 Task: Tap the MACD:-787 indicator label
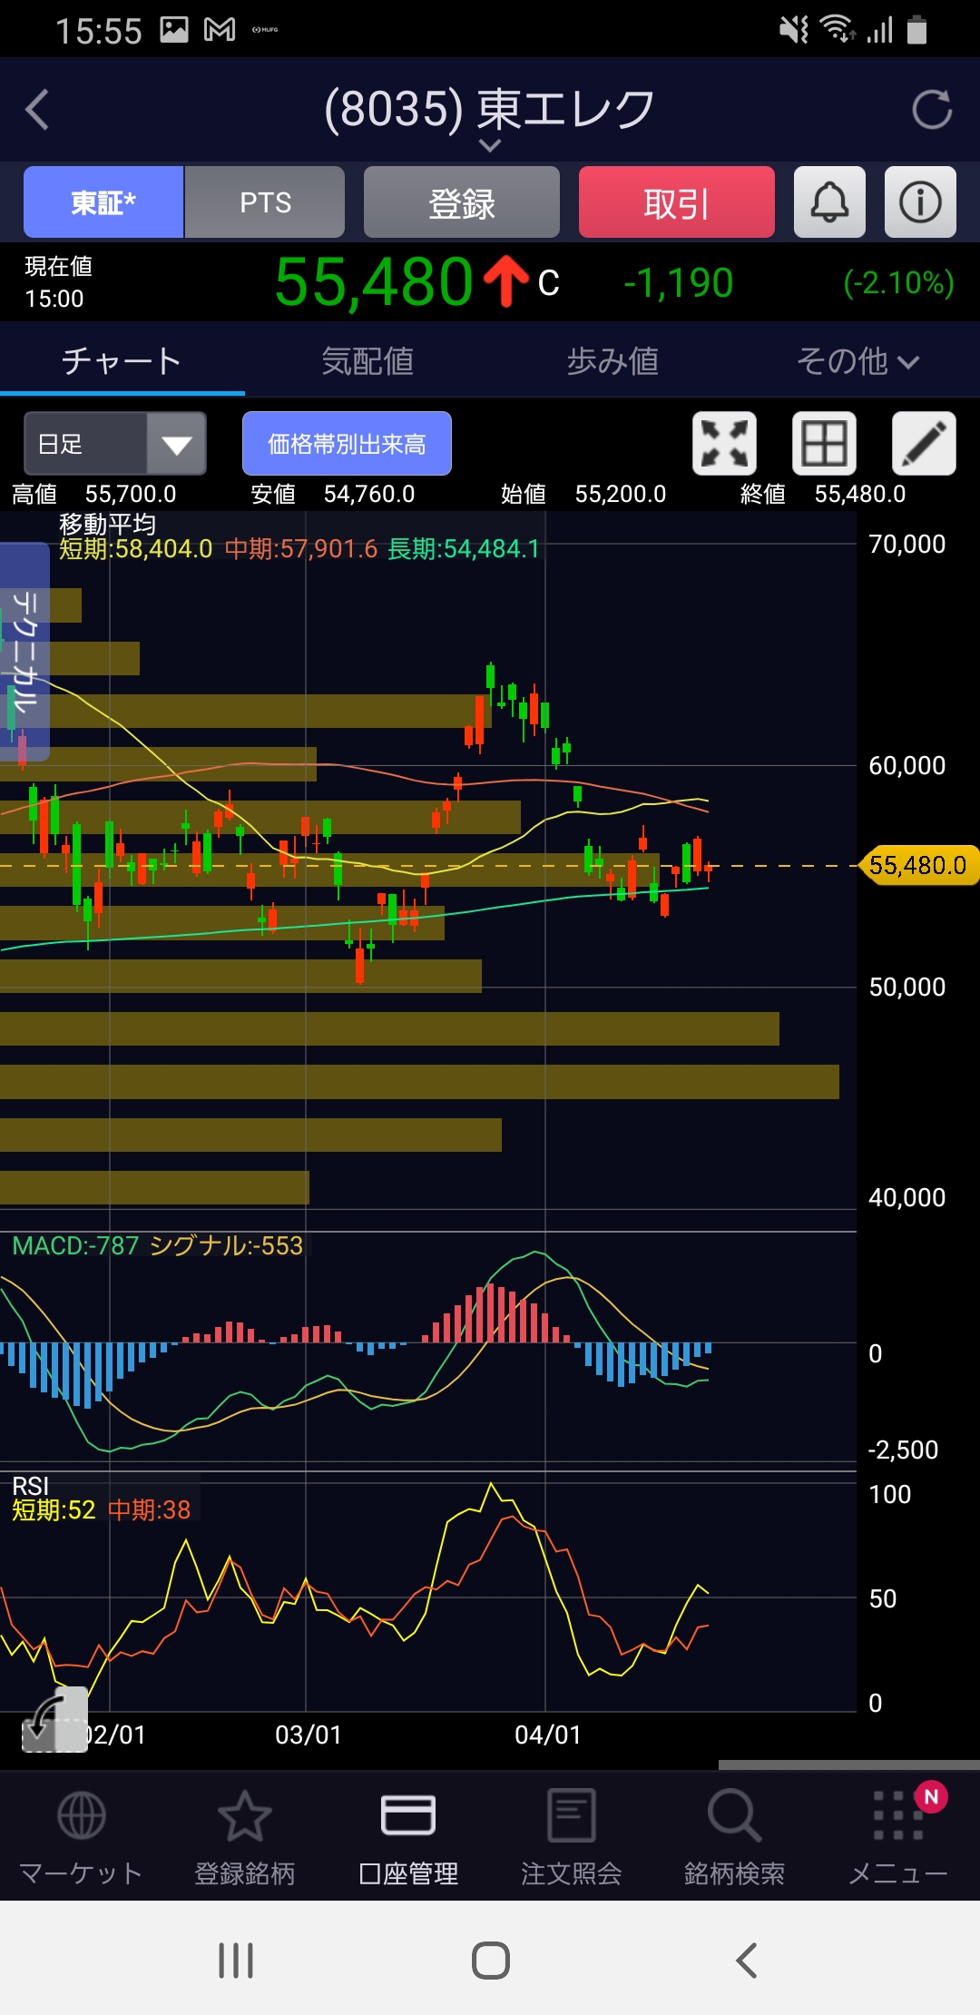click(x=75, y=1245)
